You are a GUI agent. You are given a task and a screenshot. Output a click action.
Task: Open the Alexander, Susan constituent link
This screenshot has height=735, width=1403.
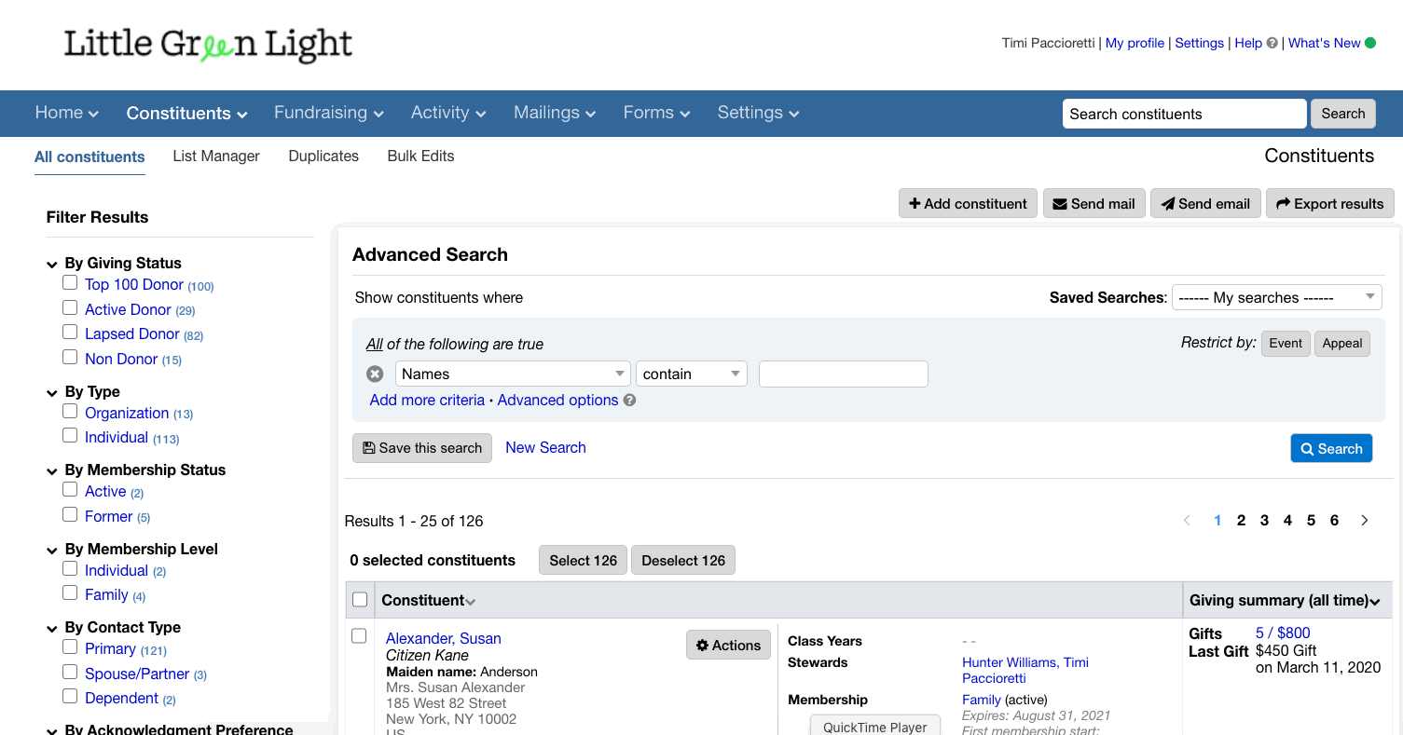[444, 638]
